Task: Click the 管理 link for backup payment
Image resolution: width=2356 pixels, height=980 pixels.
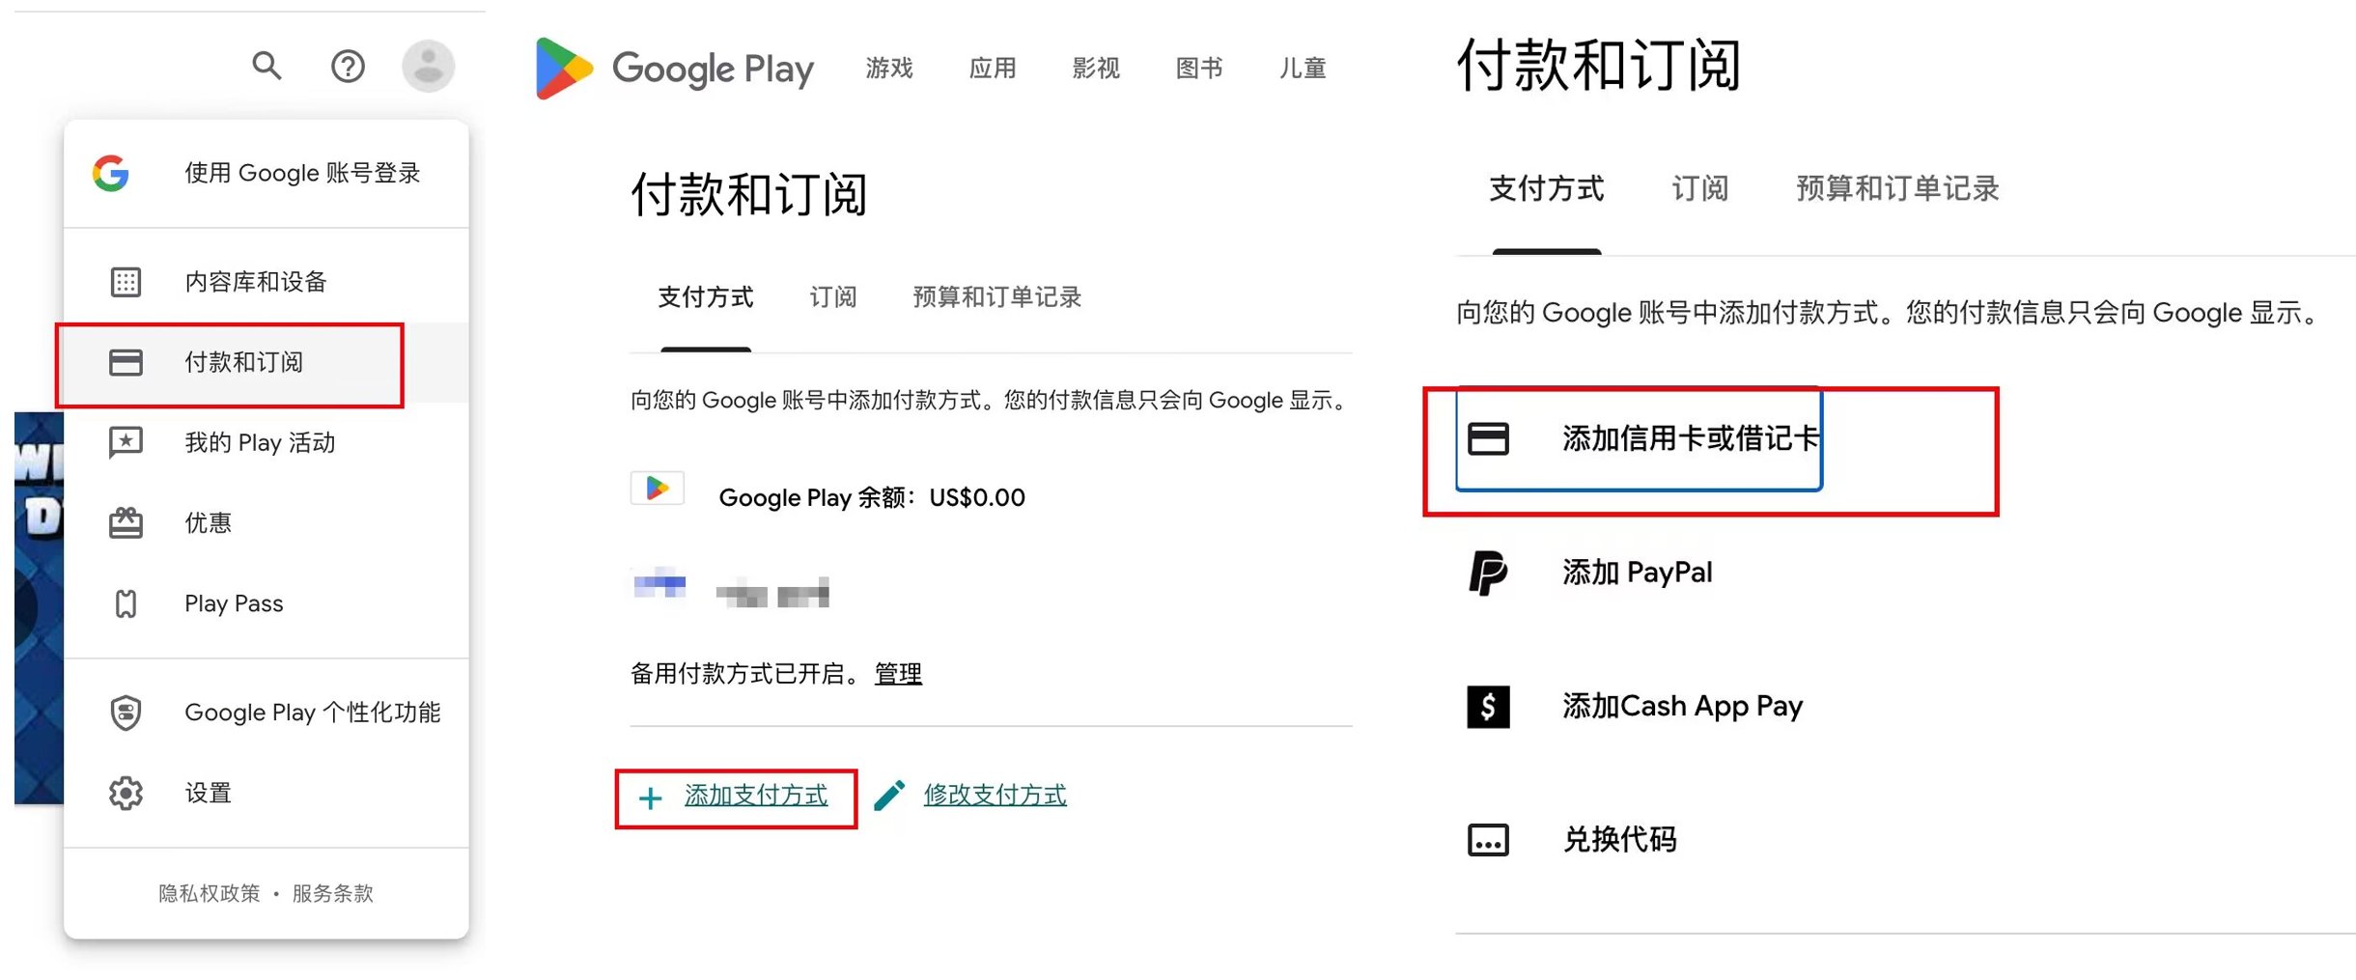Action: coord(898,673)
